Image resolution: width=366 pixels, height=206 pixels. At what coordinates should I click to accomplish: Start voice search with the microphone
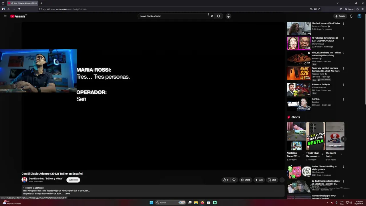pyautogui.click(x=228, y=16)
